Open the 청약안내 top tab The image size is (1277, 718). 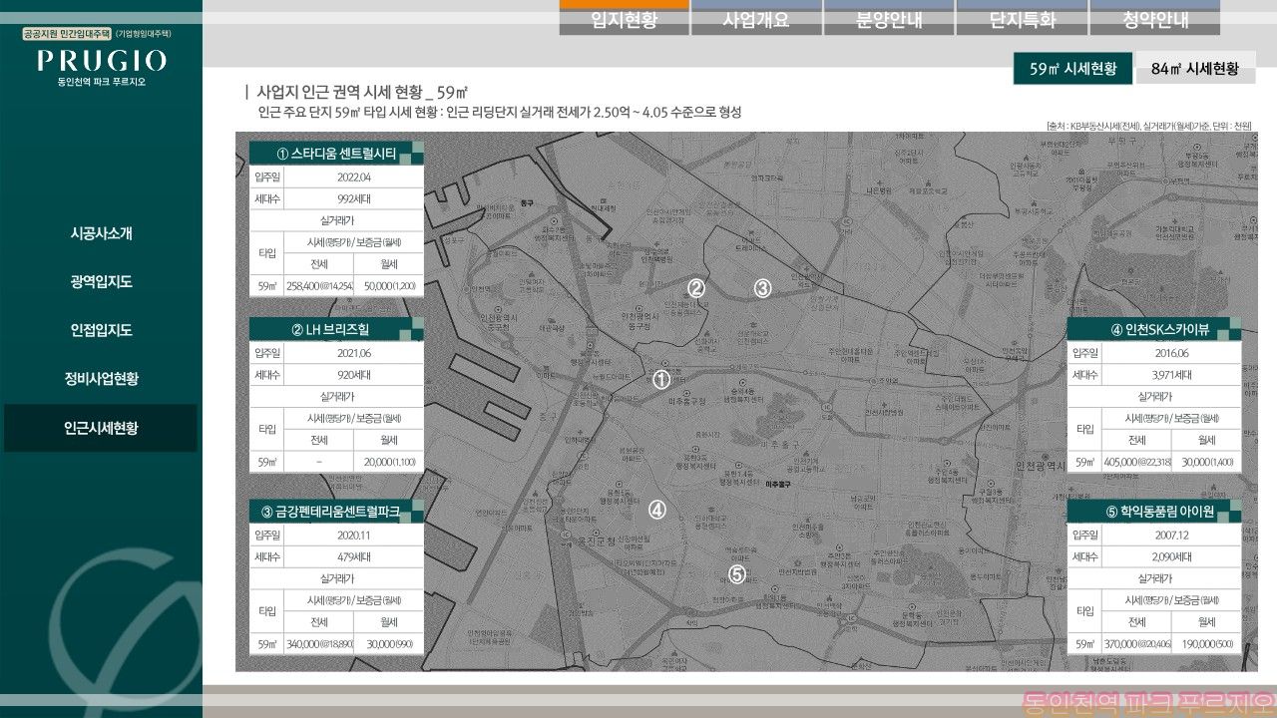coord(1155,18)
